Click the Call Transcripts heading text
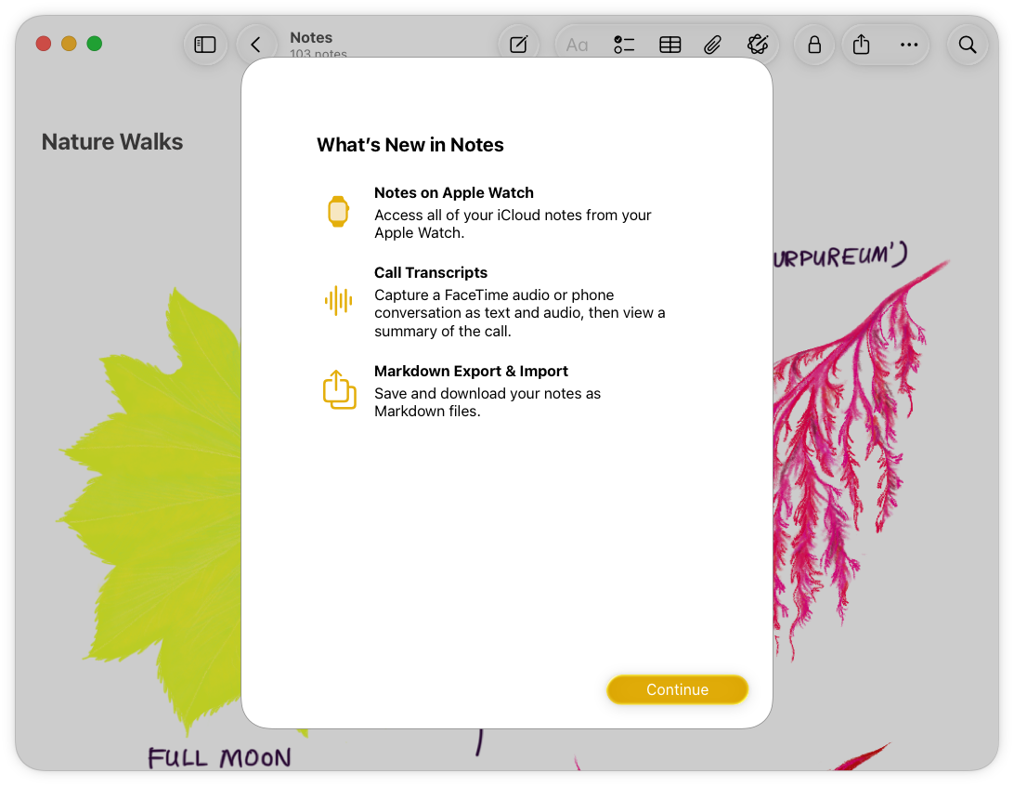 [431, 272]
